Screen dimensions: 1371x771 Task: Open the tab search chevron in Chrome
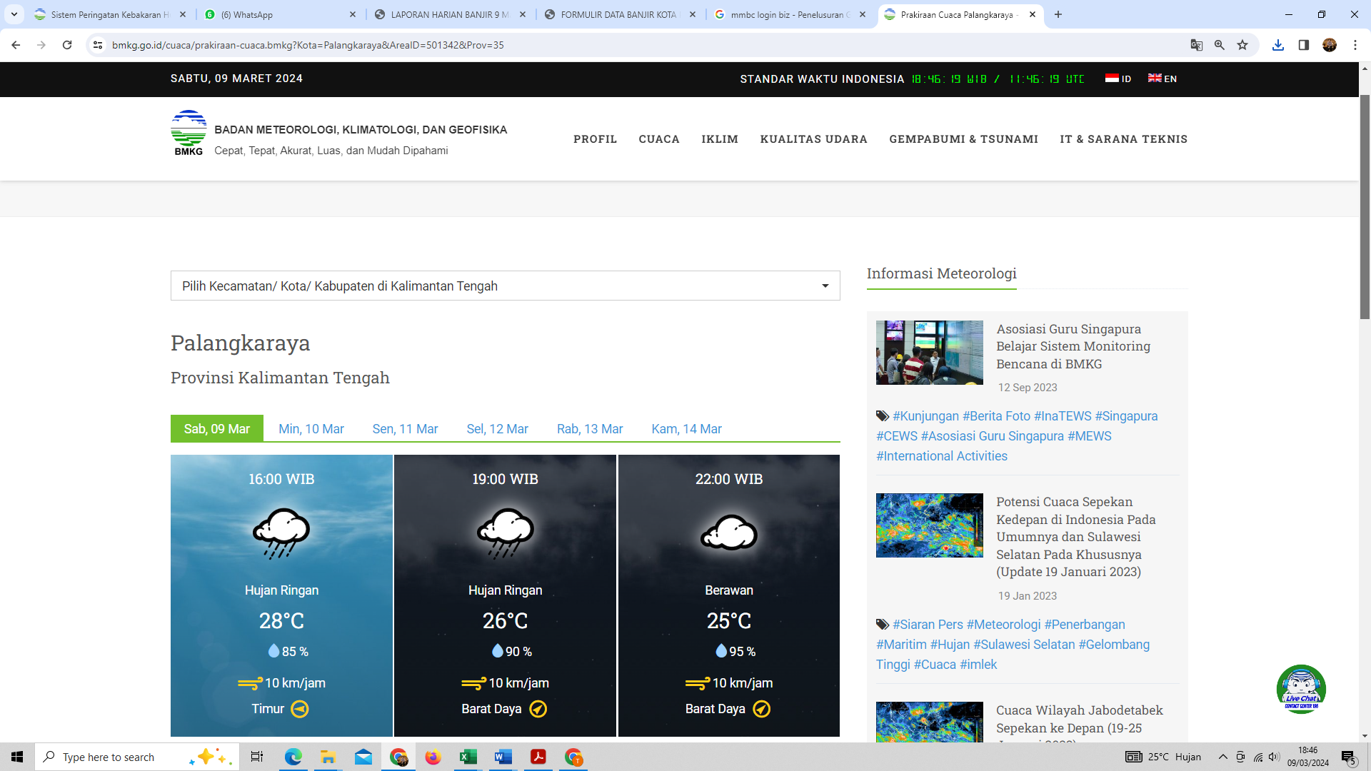pyautogui.click(x=14, y=14)
